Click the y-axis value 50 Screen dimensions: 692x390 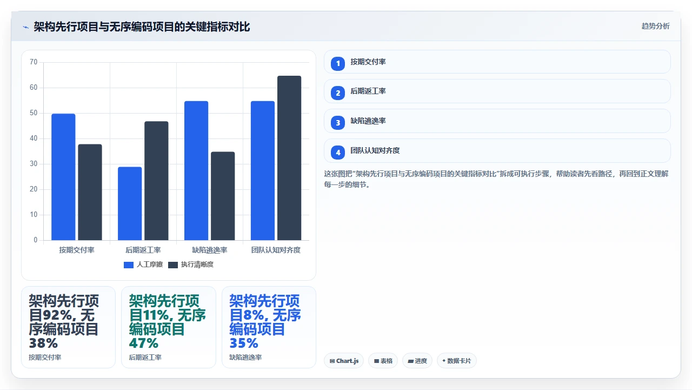[34, 113]
